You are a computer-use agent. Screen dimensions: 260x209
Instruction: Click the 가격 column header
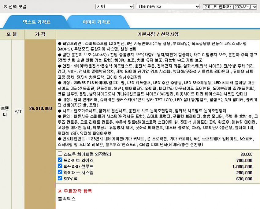pyautogui.click(x=40, y=34)
